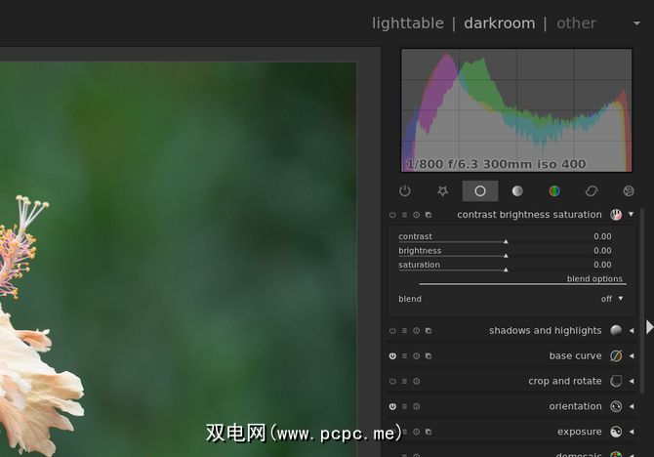The width and height of the screenshot is (654, 457).
Task: Reset exposure module parameters
Action: pyautogui.click(x=416, y=432)
